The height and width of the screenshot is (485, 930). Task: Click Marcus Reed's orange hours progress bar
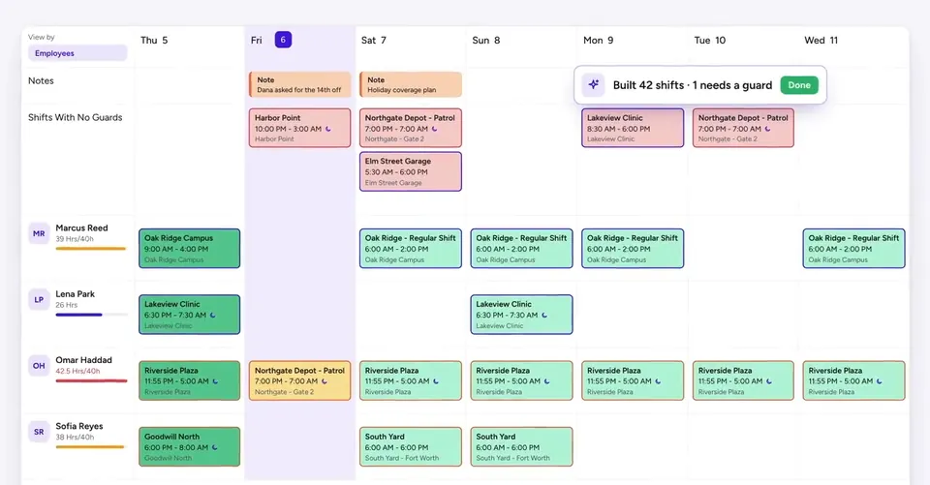pos(91,249)
